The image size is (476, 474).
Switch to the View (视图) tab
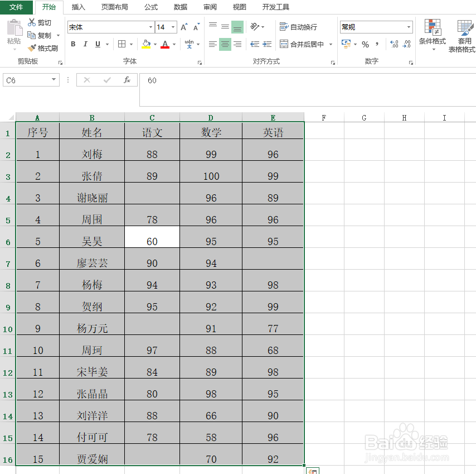tap(239, 7)
